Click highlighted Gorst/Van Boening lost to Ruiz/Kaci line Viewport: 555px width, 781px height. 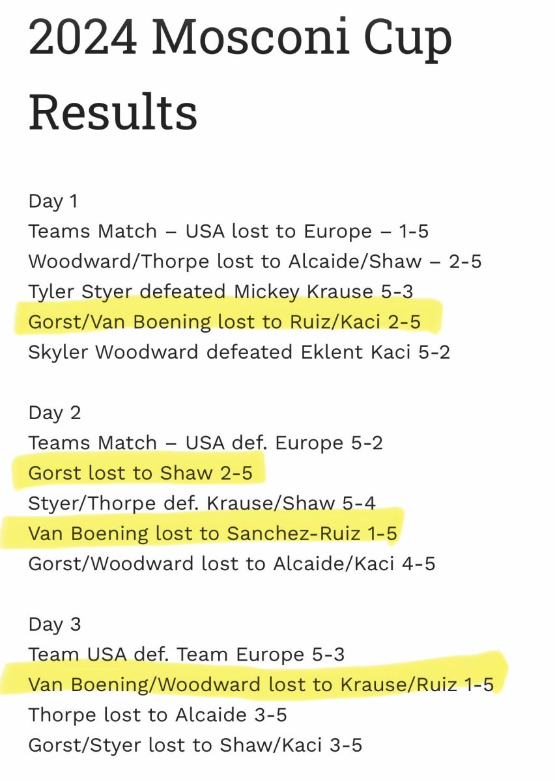(x=225, y=322)
